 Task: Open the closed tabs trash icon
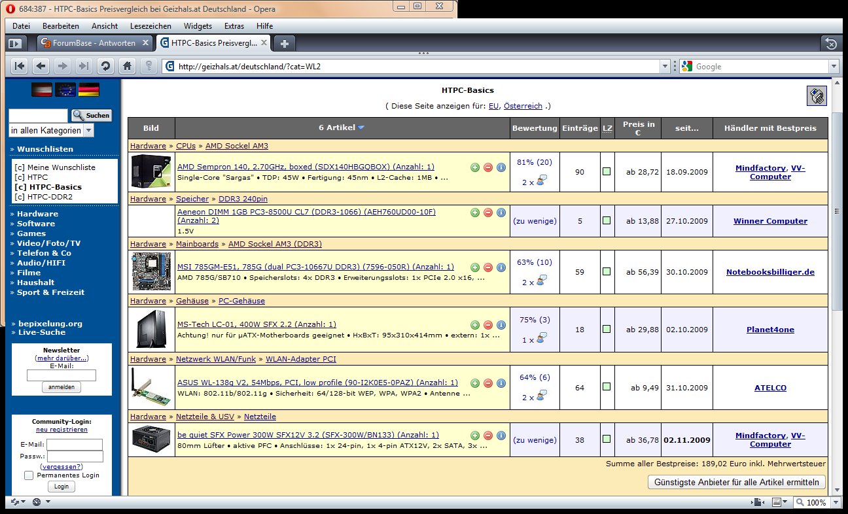pos(830,44)
